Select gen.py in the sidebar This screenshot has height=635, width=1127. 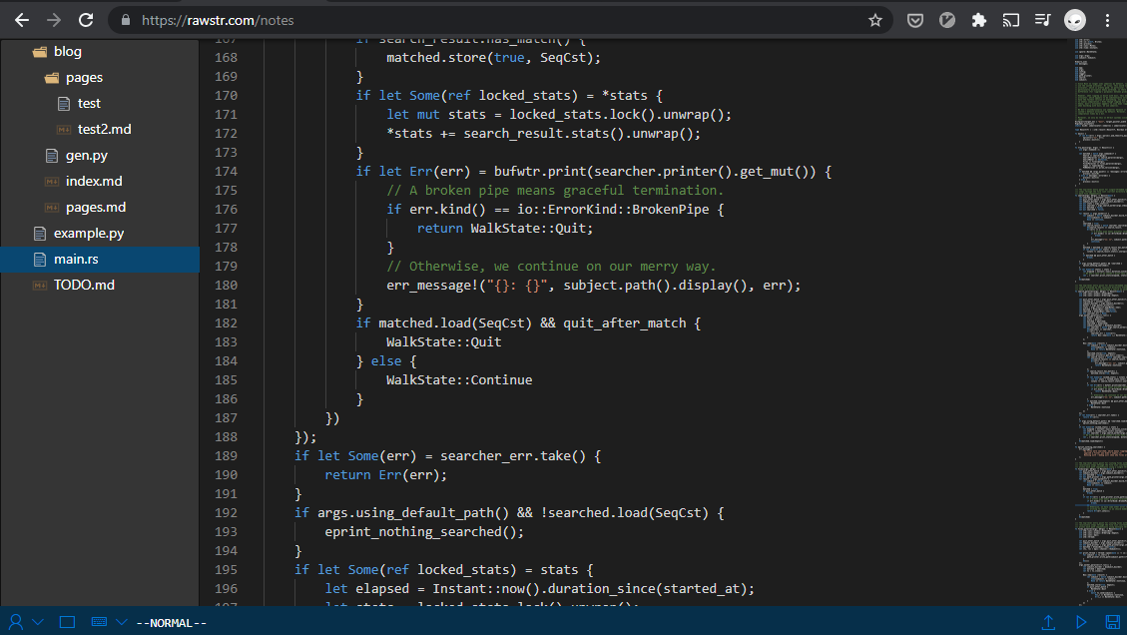pos(86,156)
